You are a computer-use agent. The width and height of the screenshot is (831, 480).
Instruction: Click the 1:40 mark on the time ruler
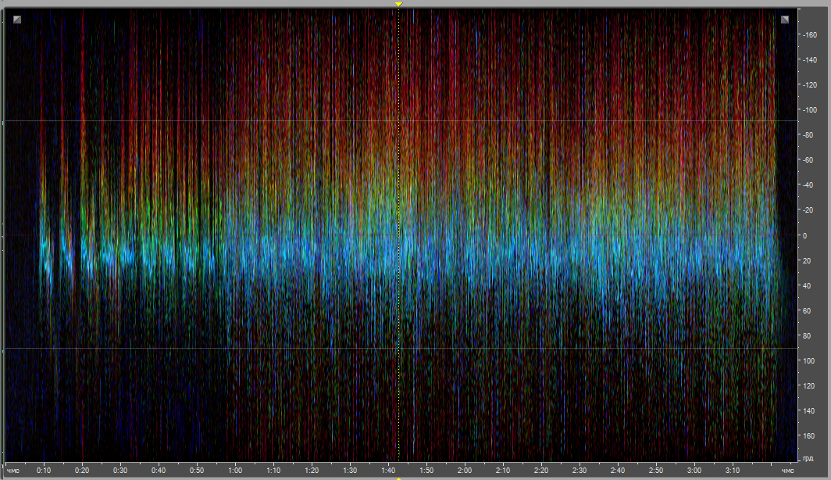pyautogui.click(x=388, y=471)
